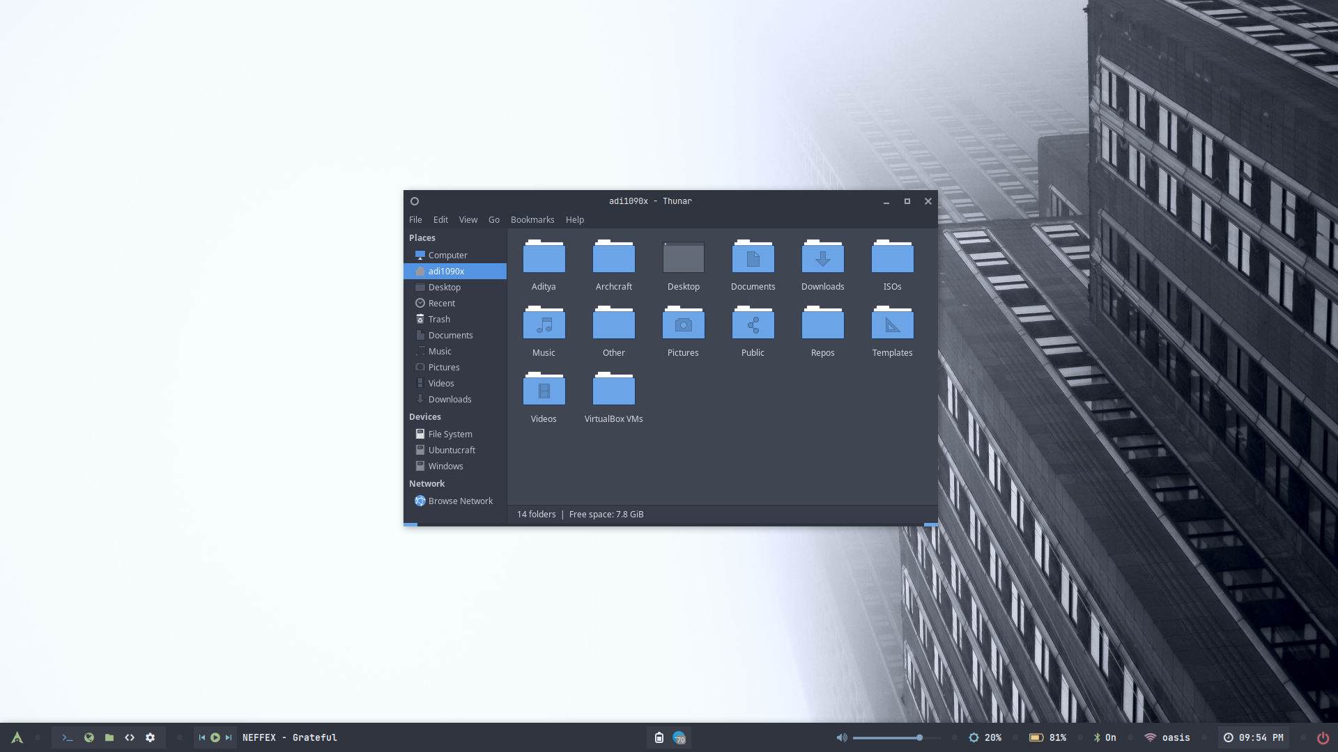Click the power icon in panel

(x=1323, y=737)
